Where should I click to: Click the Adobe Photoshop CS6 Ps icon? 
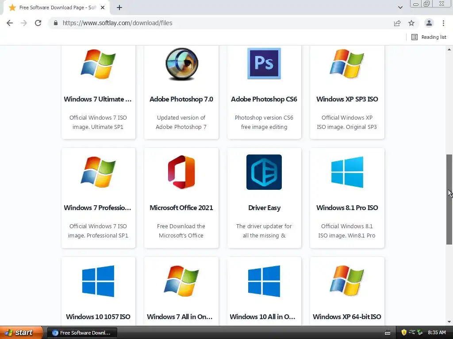(264, 64)
